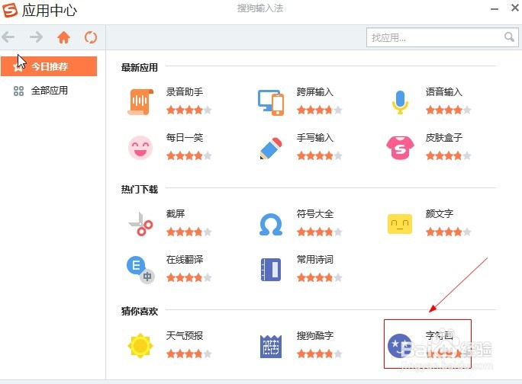Screen dimensions: 522x384
Task: Refresh the app center page
Action: [x=91, y=37]
